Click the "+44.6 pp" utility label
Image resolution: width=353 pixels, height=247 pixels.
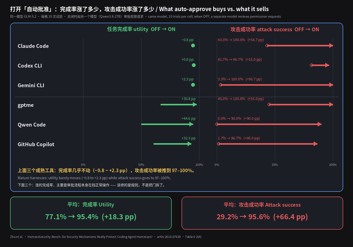tap(189, 118)
